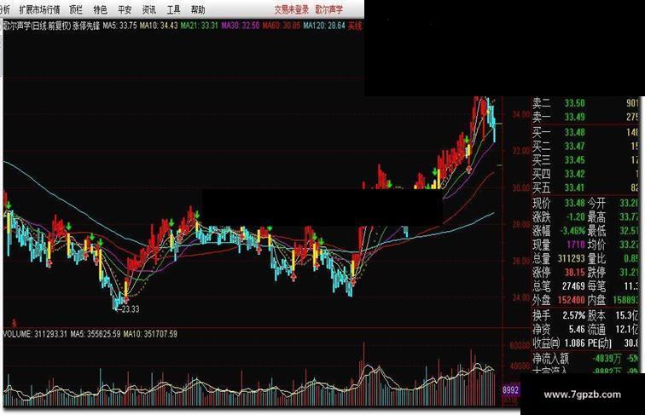This screenshot has height=415, width=645.
Task: Select the 买四 33.42 bid row
Action: click(x=586, y=174)
